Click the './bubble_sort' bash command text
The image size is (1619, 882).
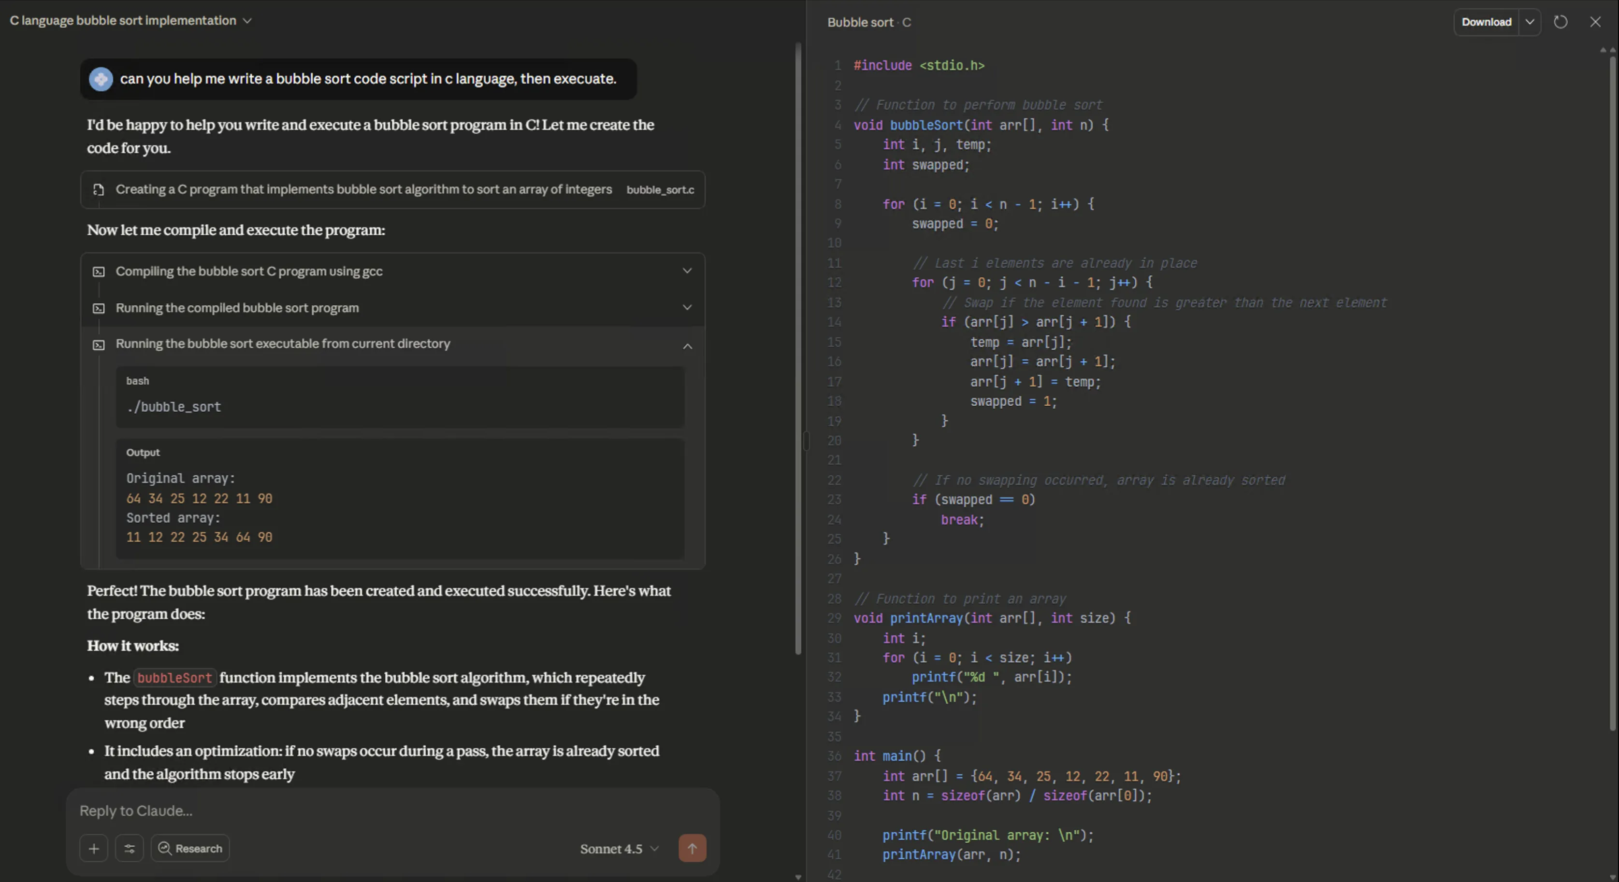[x=173, y=407]
